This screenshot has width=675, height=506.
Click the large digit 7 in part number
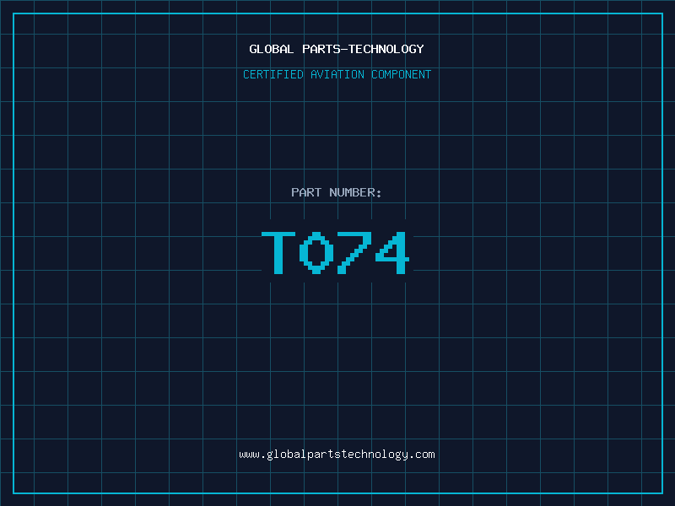point(354,252)
